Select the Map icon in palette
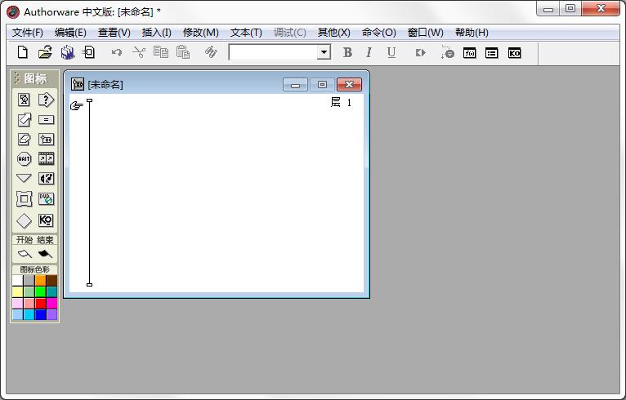626x400 pixels. [x=46, y=139]
